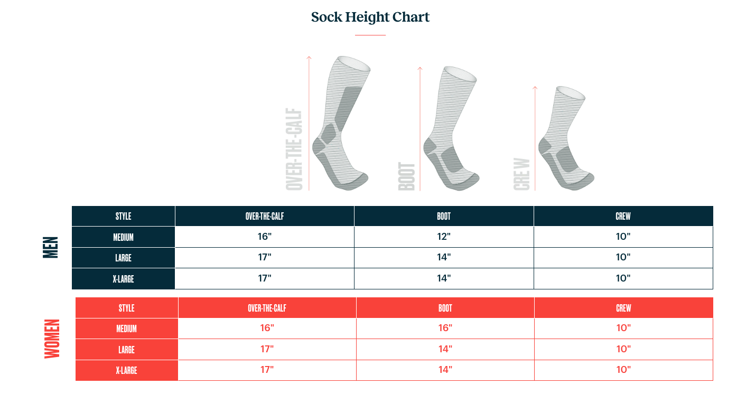The width and height of the screenshot is (746, 394).
Task: Click men's medium boot 12" cell
Action: click(x=444, y=237)
